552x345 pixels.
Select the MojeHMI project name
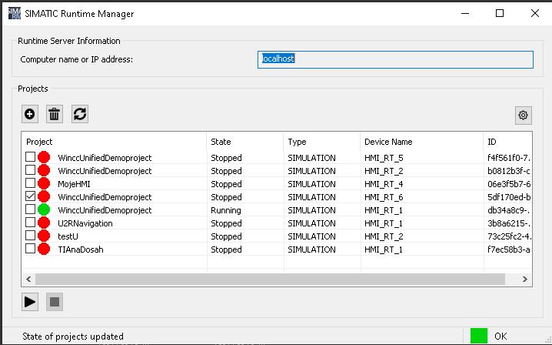[x=74, y=184]
